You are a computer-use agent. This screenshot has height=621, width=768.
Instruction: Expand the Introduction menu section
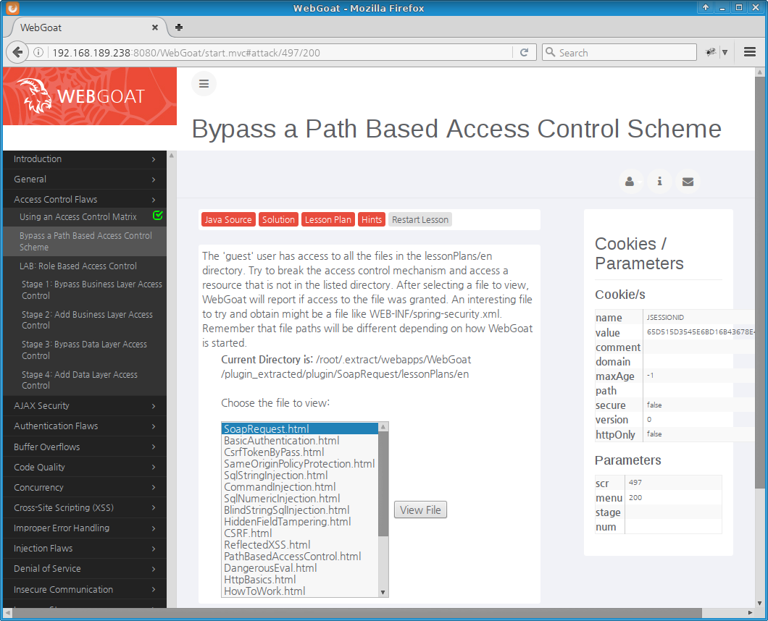point(85,159)
